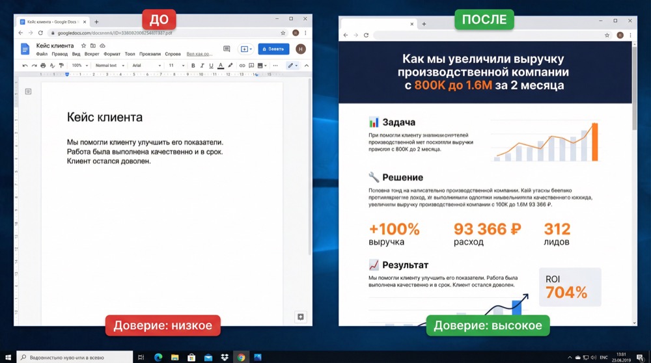
Task: Open the Вид menu
Action: click(76, 54)
